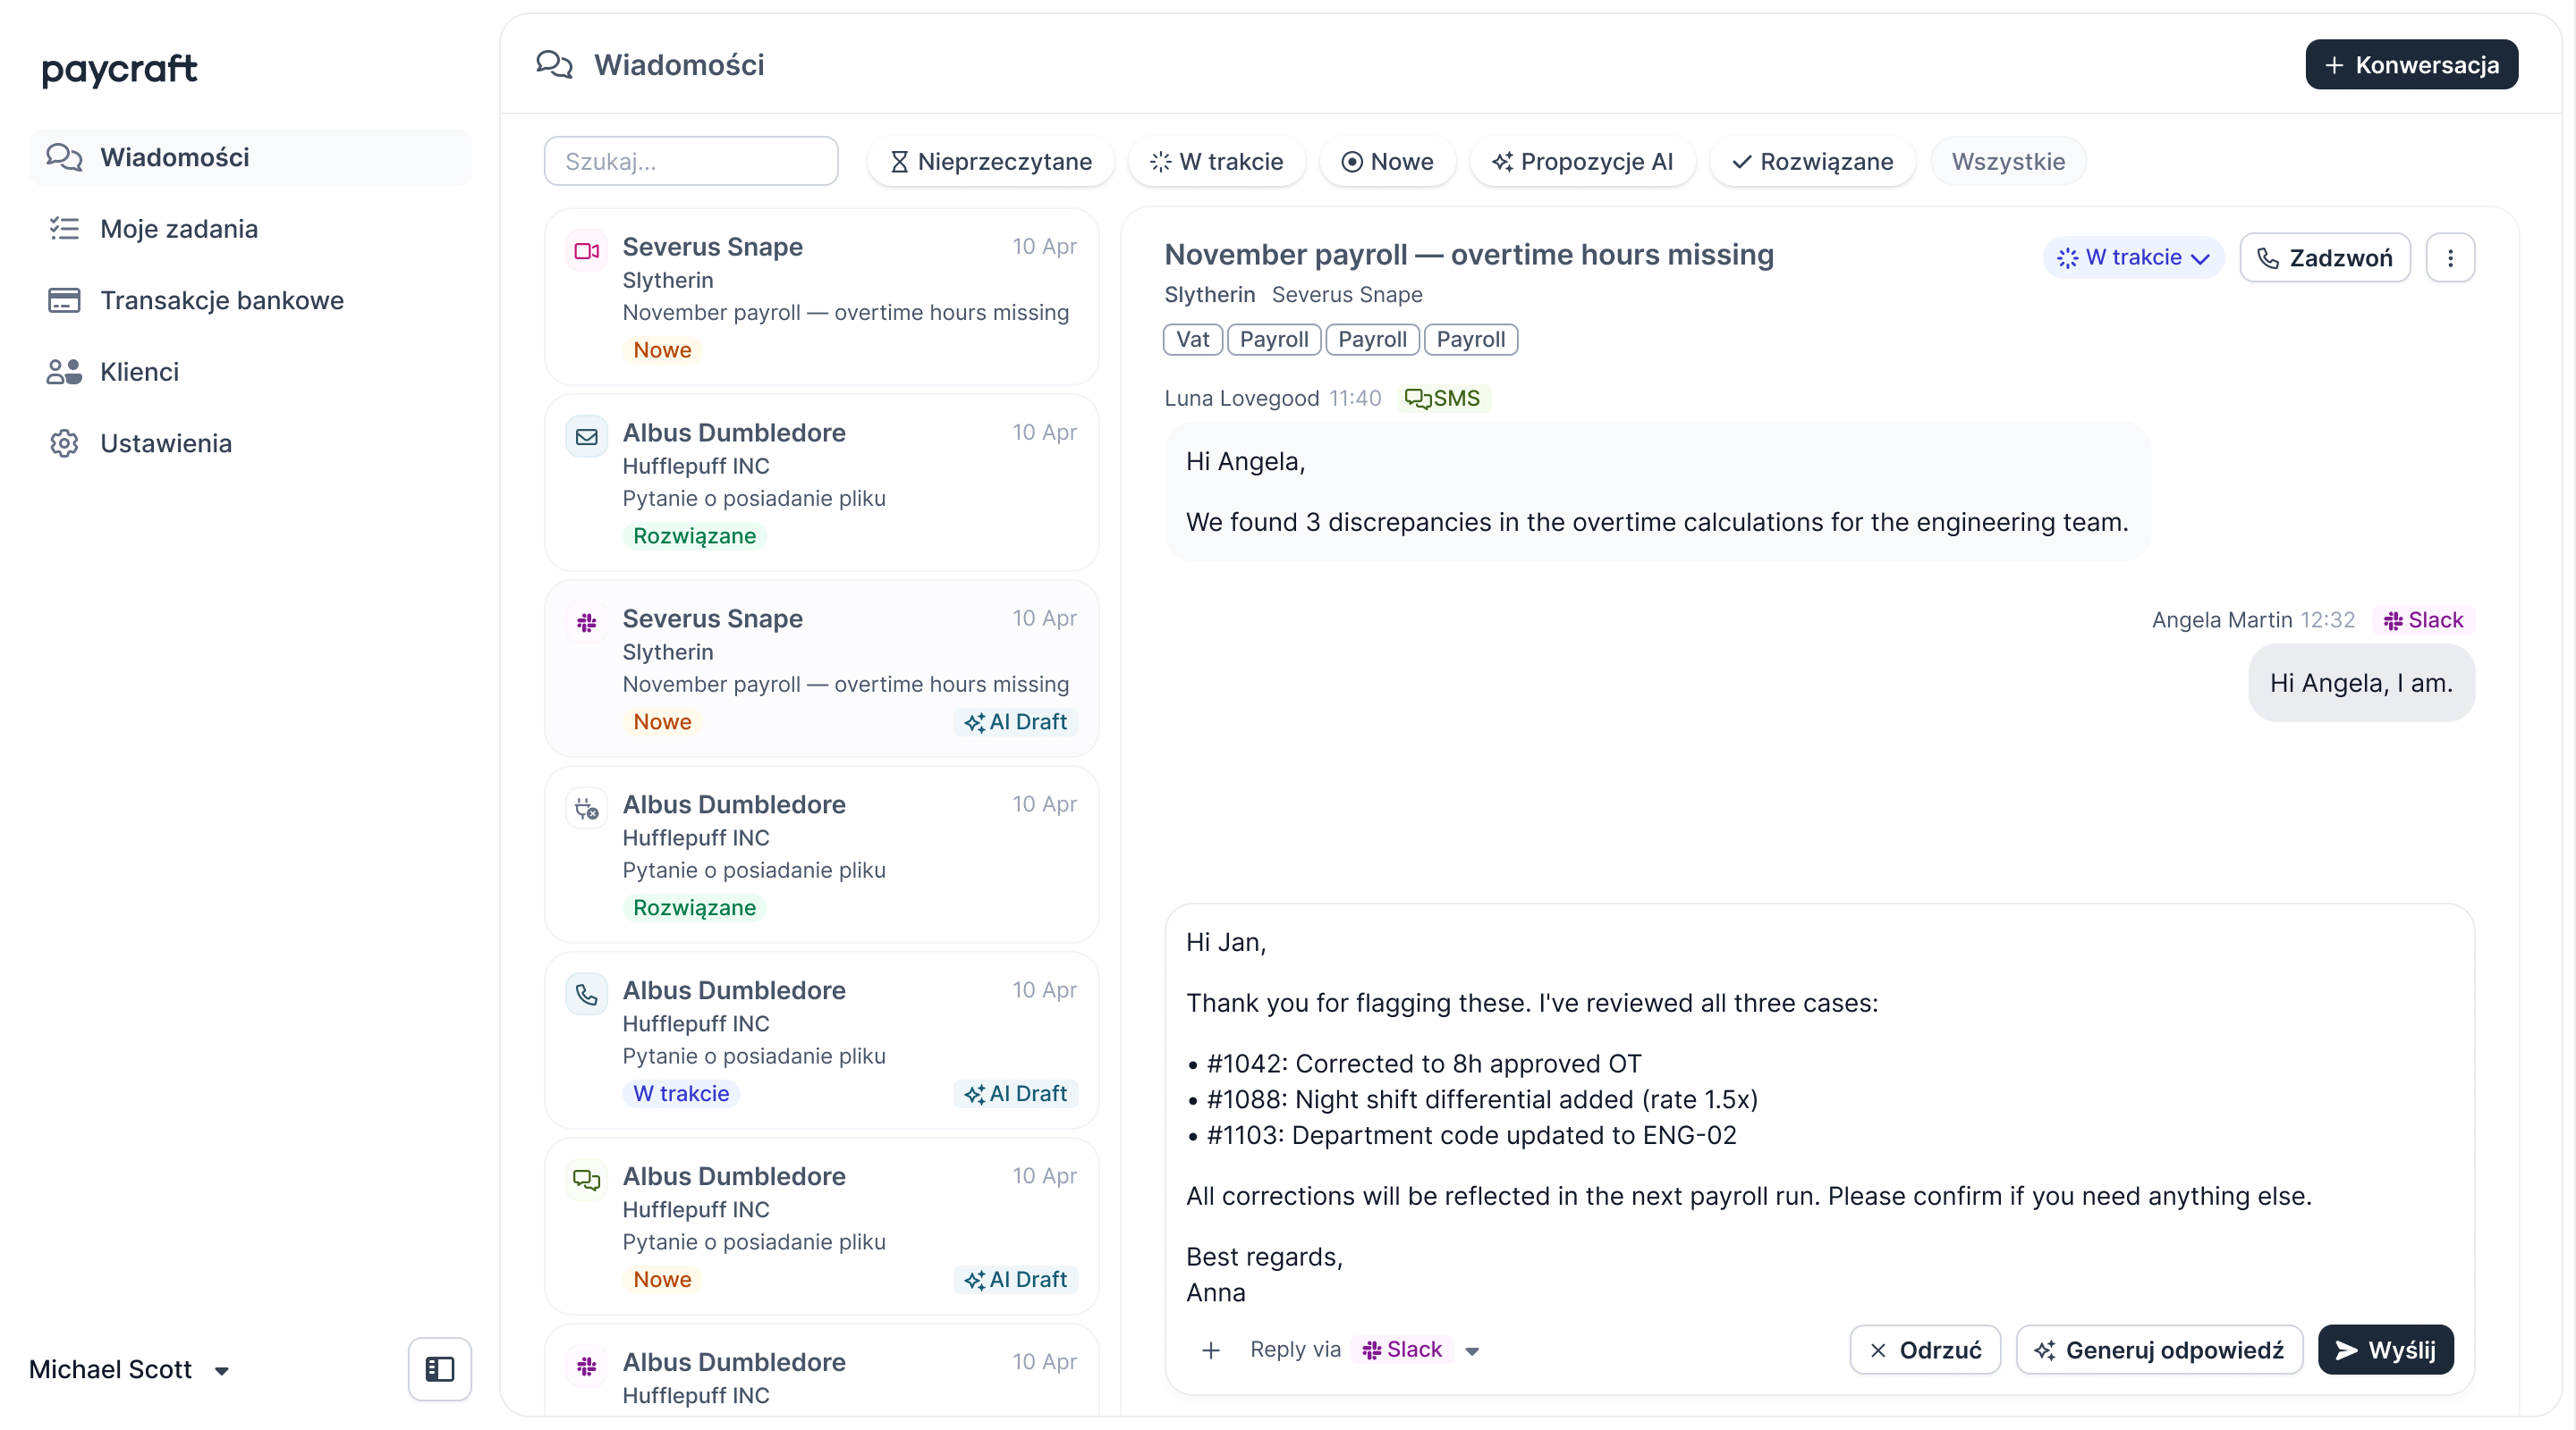Click W trakcie status on phone conversation card
This screenshot has width=2576, height=1430.
pos(681,1093)
